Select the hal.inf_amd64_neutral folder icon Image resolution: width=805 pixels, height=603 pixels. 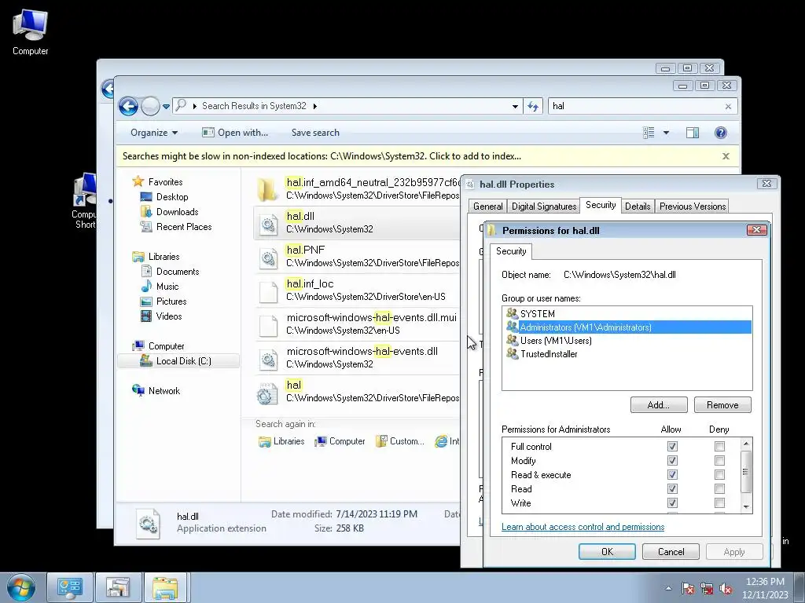coord(267,188)
